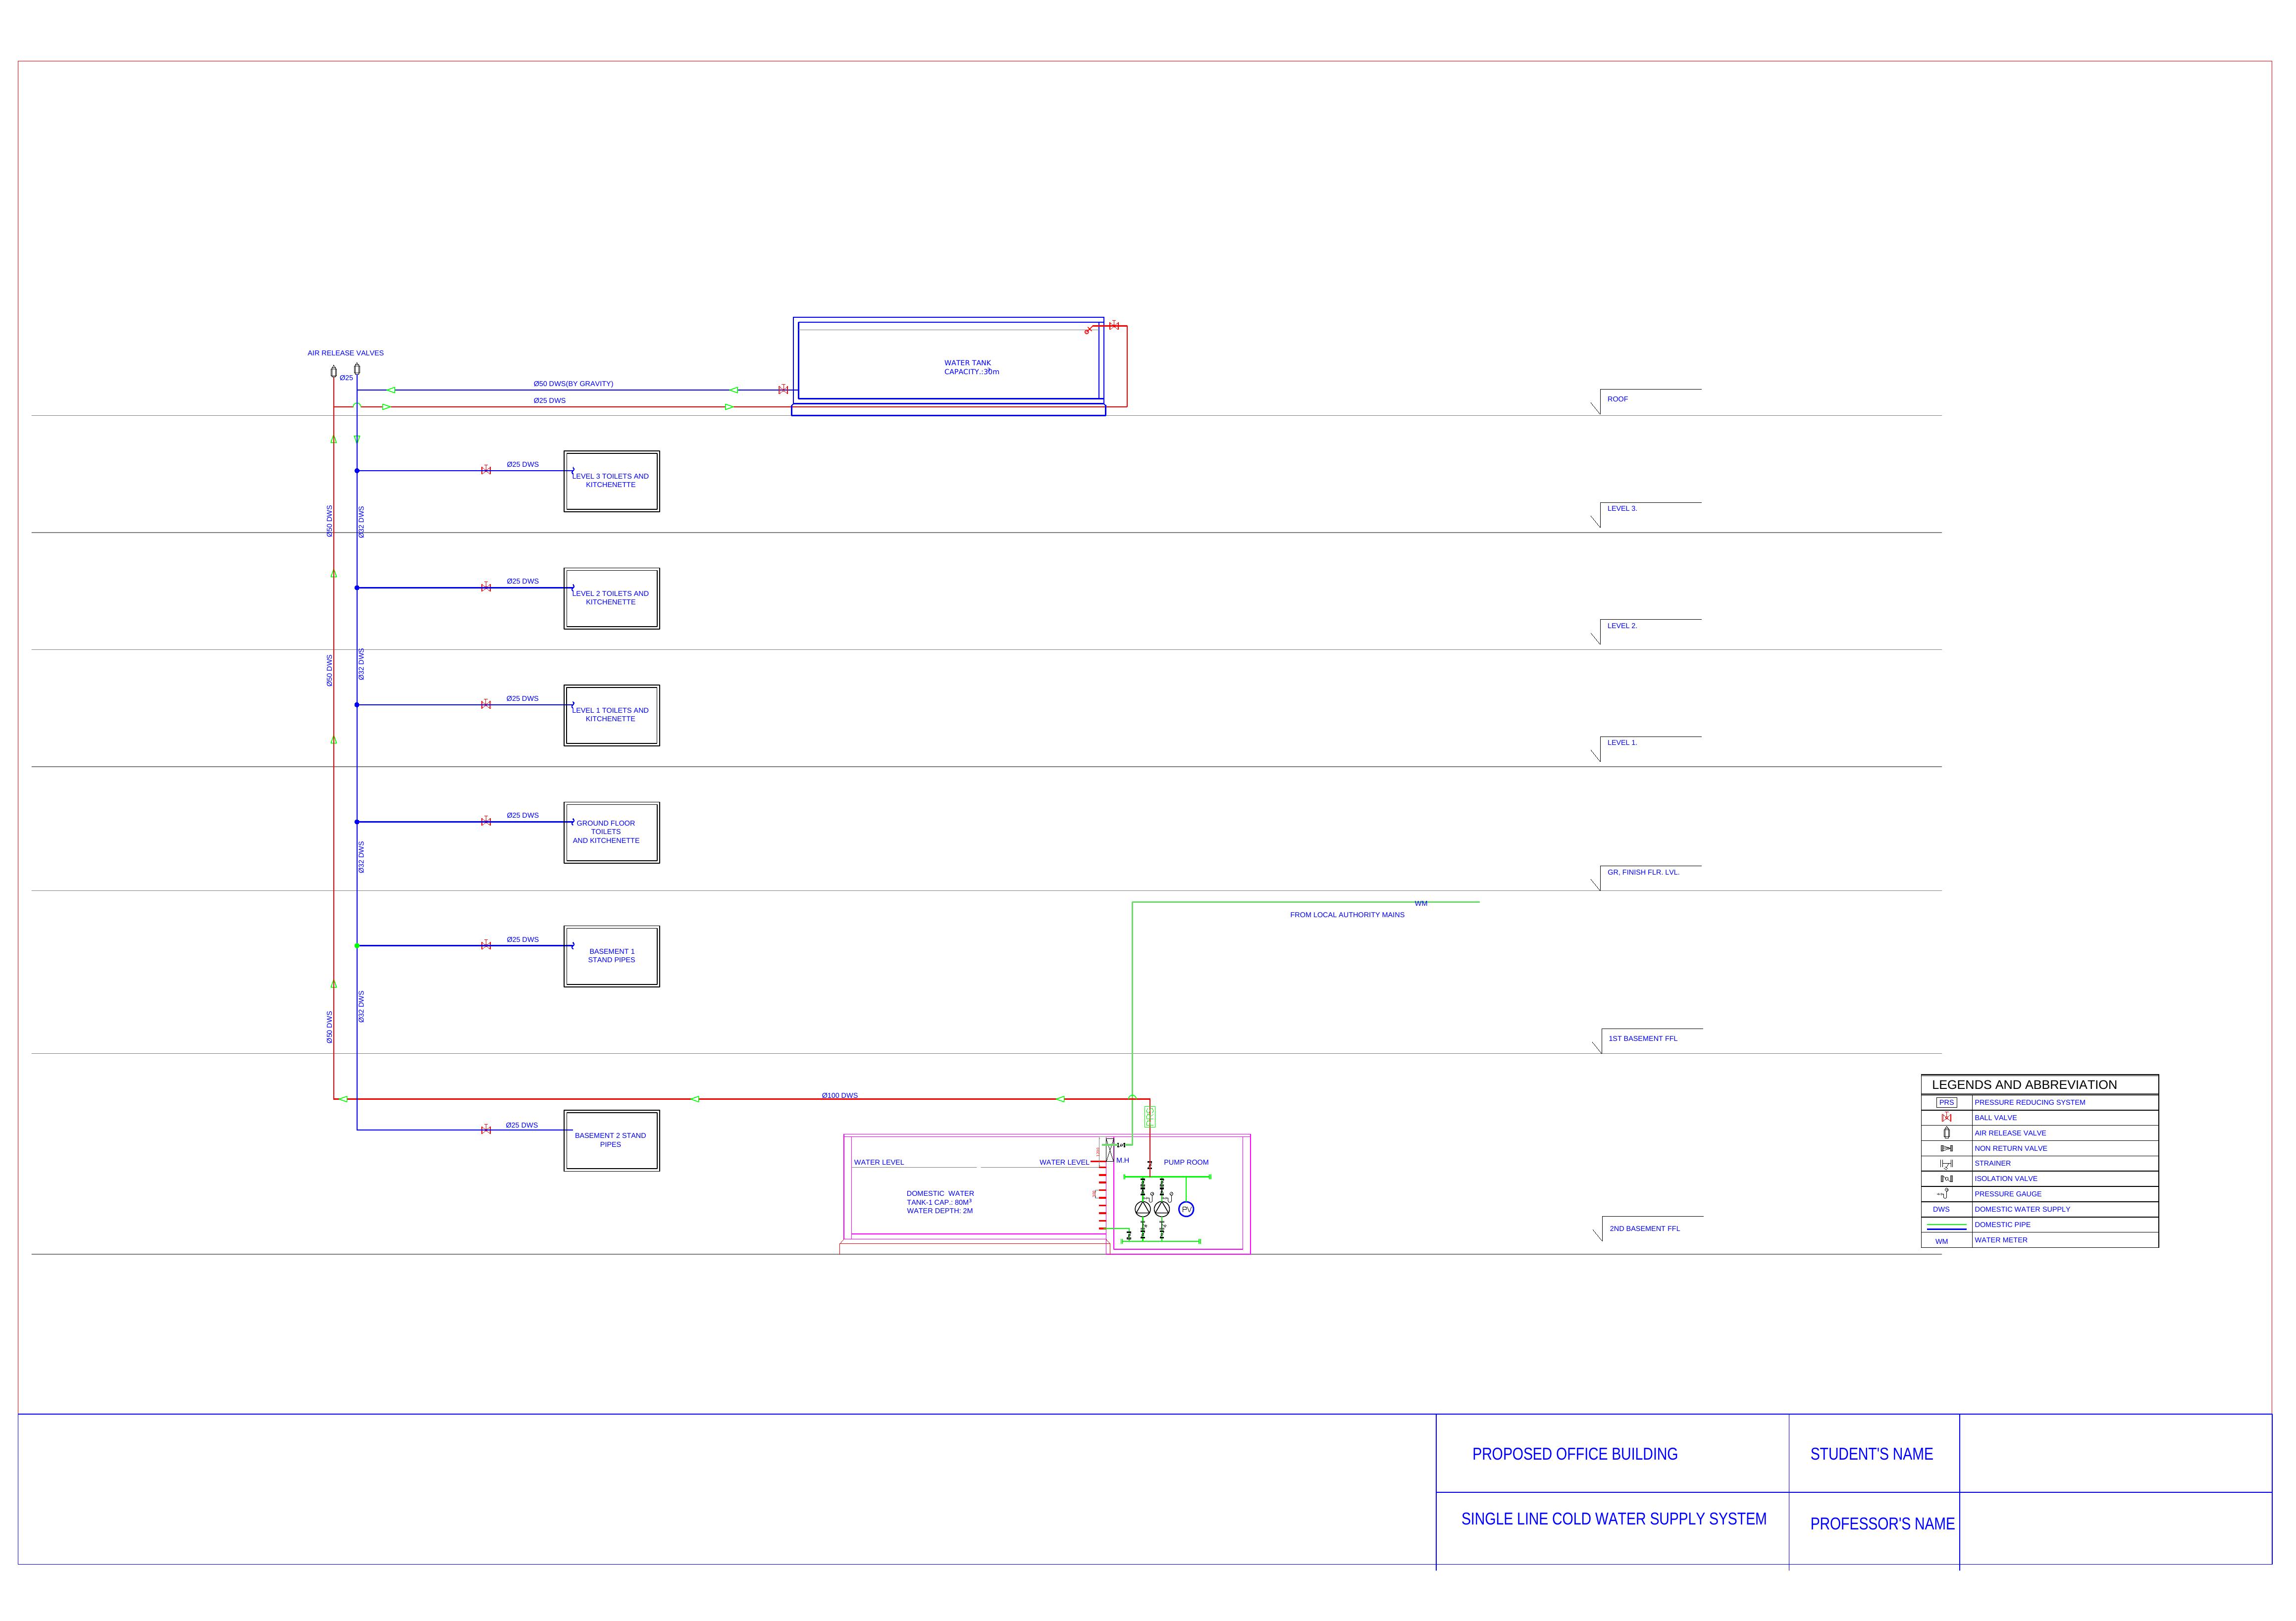
Task: Click the ball valve on the Ø50 gravity line near the tank
Action: click(x=783, y=390)
